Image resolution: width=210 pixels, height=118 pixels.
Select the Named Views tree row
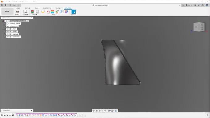coord(12,26)
